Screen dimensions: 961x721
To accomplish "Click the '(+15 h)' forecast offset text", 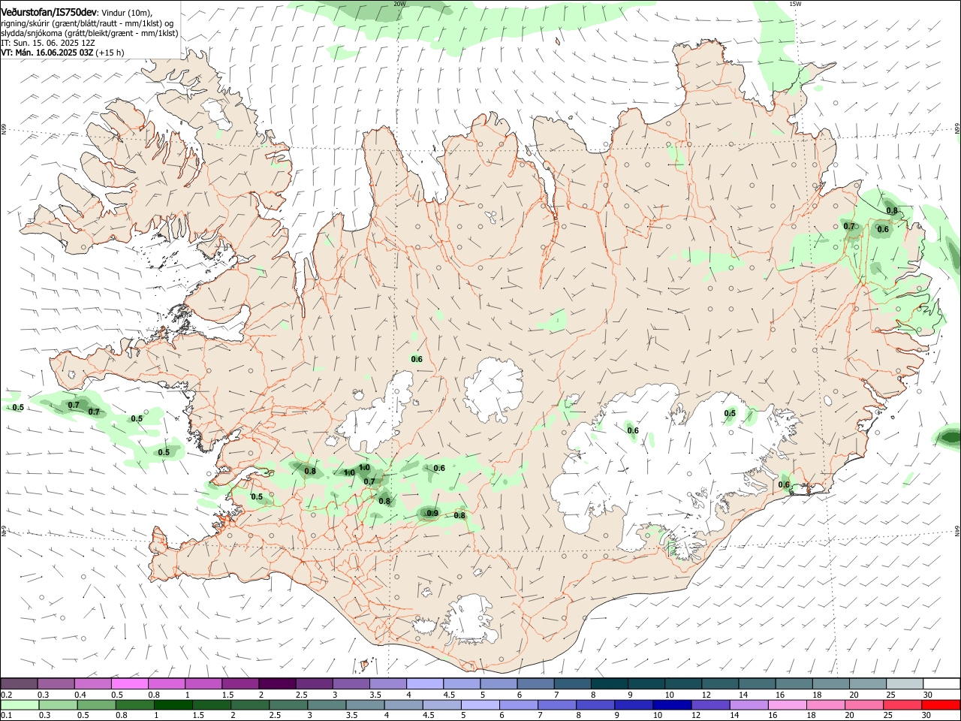I will pos(110,53).
